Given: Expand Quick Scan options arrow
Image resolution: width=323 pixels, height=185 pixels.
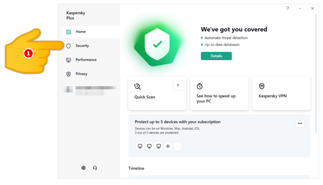Looking at the screenshot, I should 178,85.
